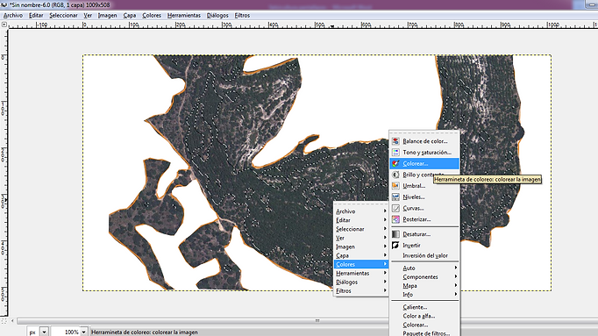Expand the Componentes submenu
Screen dimensions: 598x336
coord(424,277)
